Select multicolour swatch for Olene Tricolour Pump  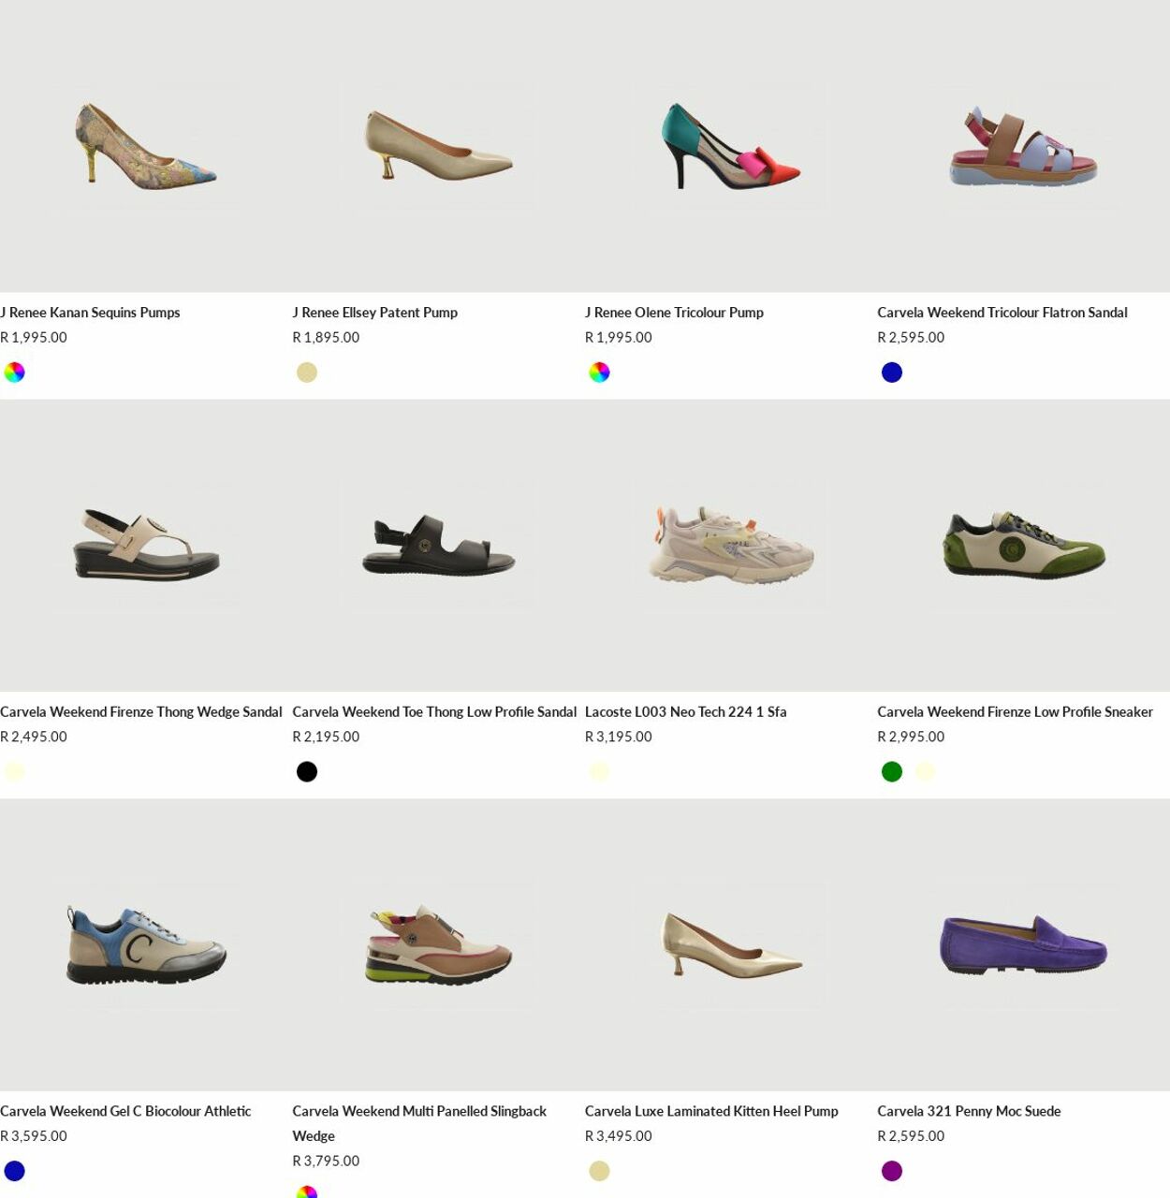pyautogui.click(x=599, y=373)
